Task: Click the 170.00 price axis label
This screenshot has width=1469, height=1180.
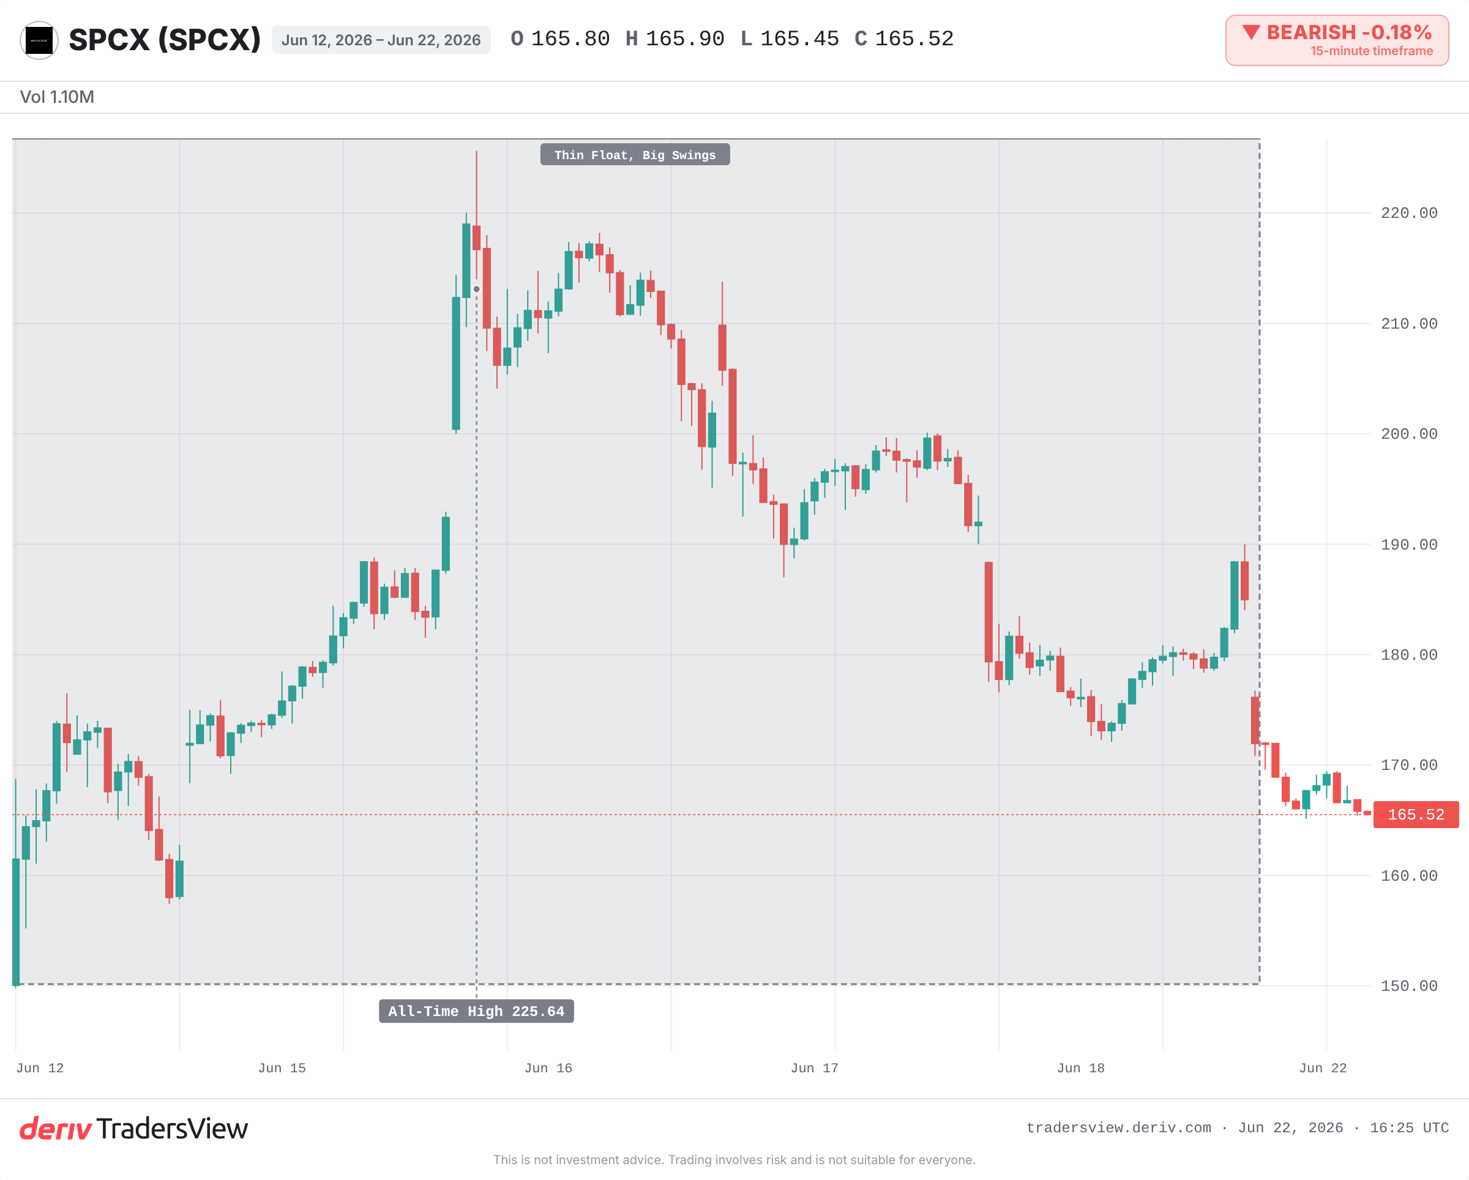Action: point(1409,765)
